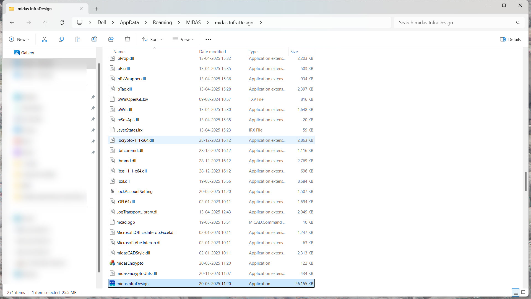Expand chevron after Roaming in address bar

pos(179,22)
